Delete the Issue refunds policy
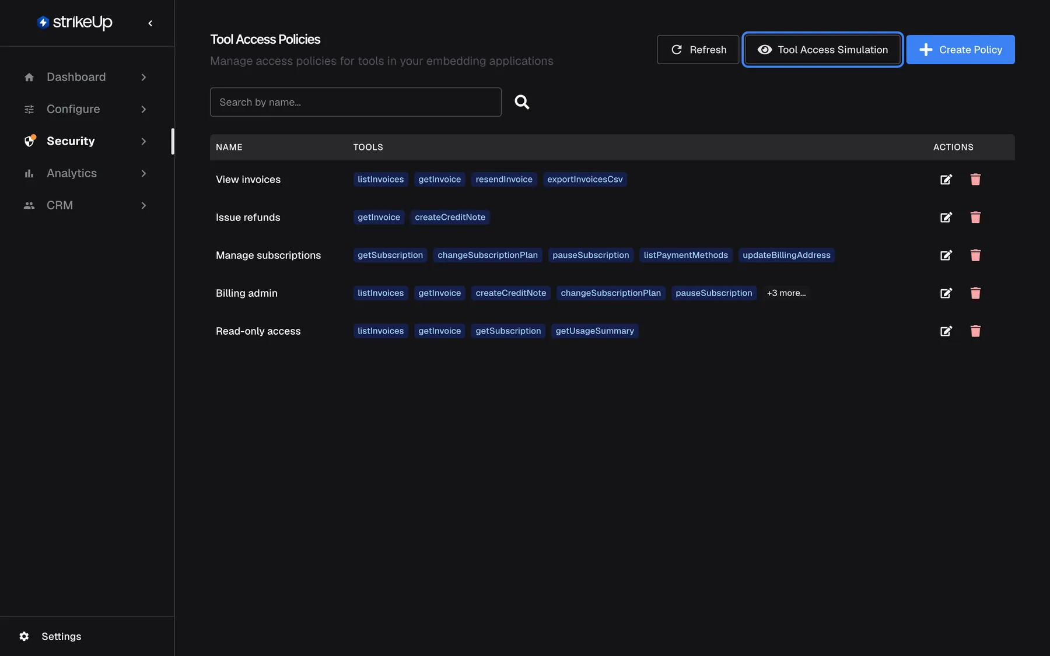 [975, 217]
